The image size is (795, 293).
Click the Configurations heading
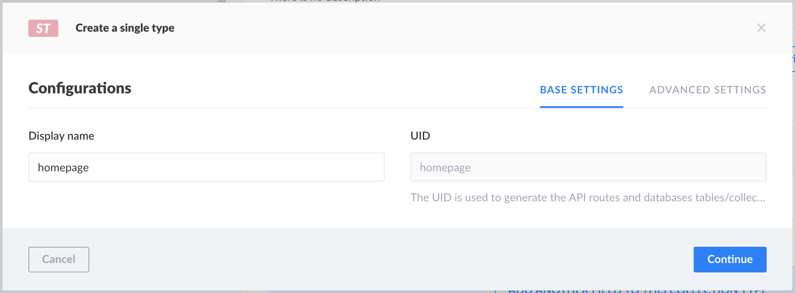pos(80,88)
